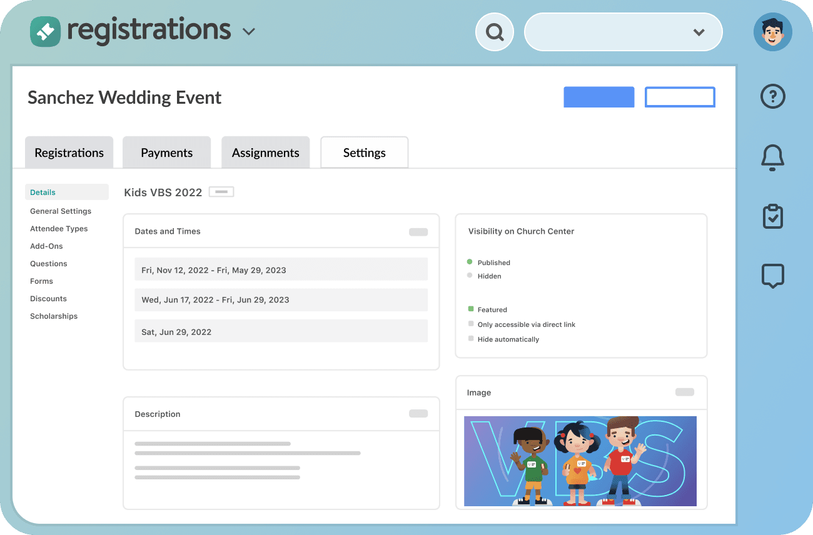Open the Discounts section
This screenshot has width=813, height=535.
click(48, 298)
